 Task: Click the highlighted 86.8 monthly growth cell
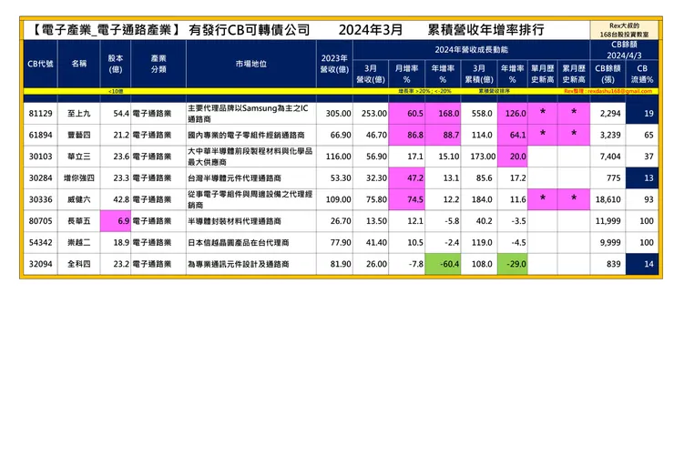tap(406, 135)
